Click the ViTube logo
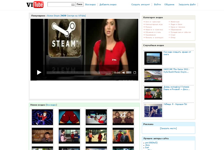 click(35, 4)
